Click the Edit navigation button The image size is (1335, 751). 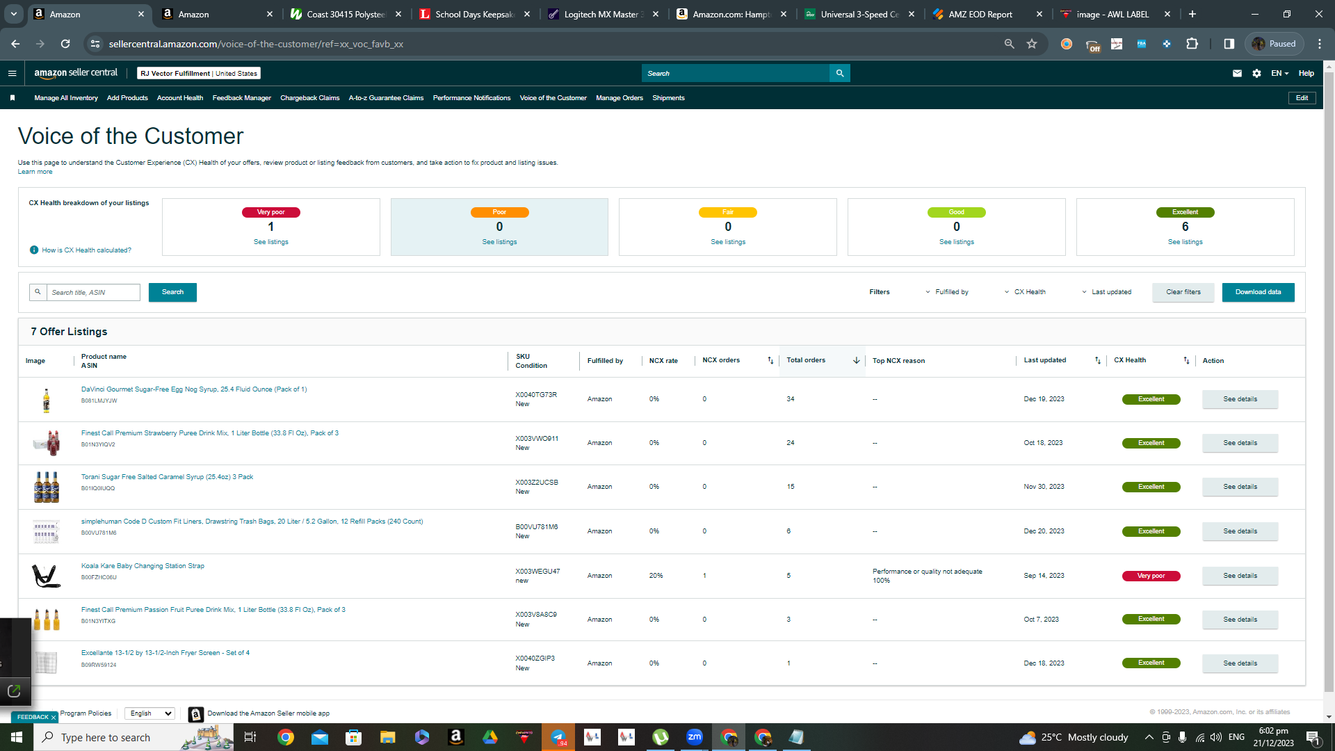coord(1302,98)
